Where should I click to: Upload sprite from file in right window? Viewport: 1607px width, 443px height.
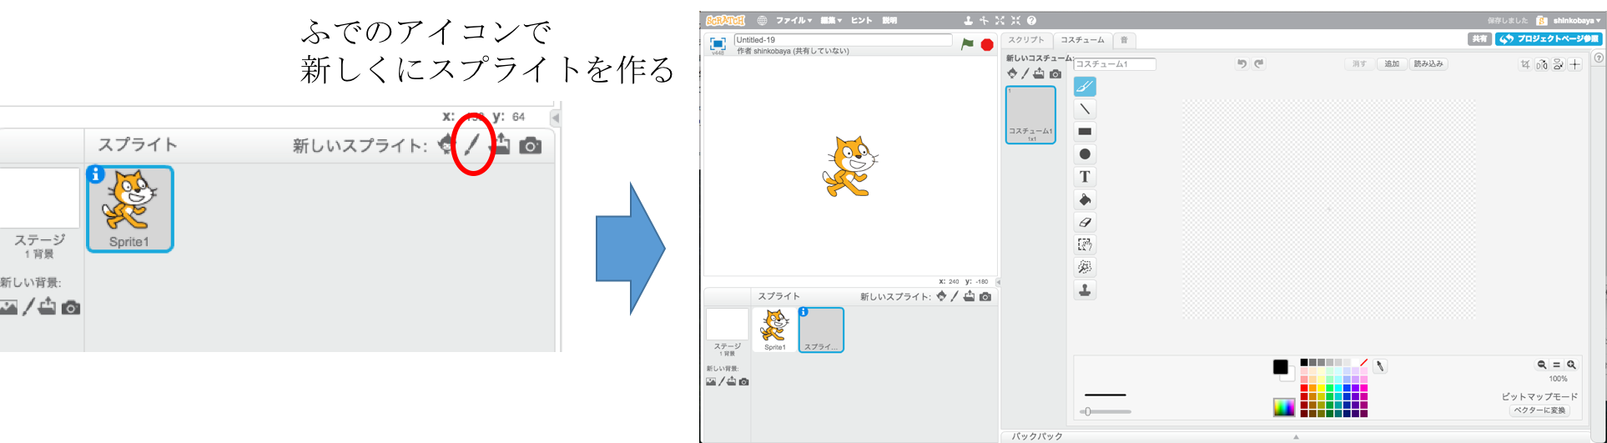click(x=969, y=296)
